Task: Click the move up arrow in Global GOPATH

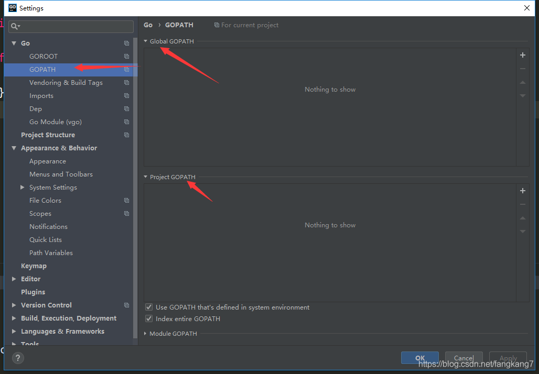Action: [523, 82]
